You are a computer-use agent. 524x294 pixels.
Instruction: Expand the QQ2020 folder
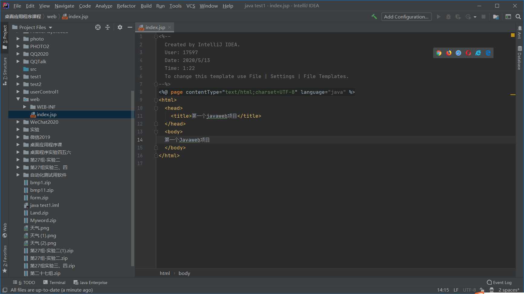click(18, 54)
